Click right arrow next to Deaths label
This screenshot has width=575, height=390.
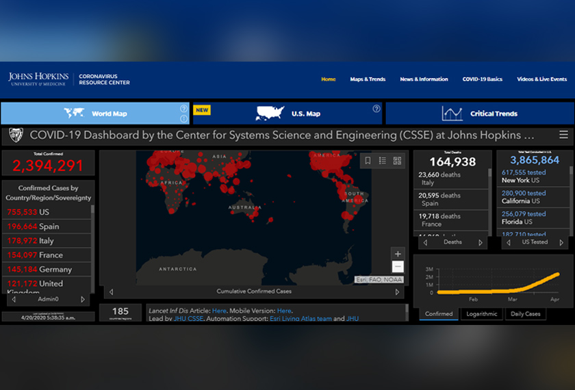[x=481, y=242]
